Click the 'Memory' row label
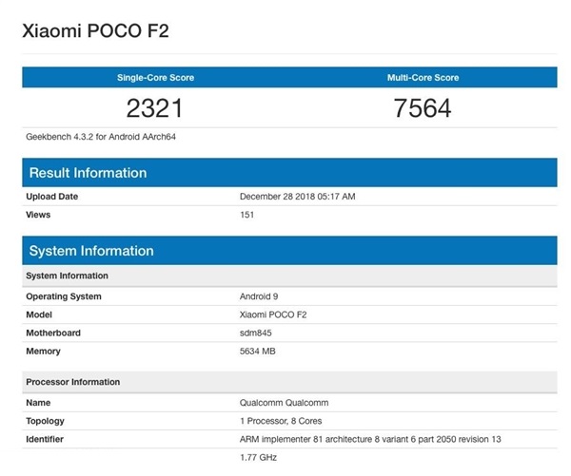571x476 pixels. click(x=43, y=352)
